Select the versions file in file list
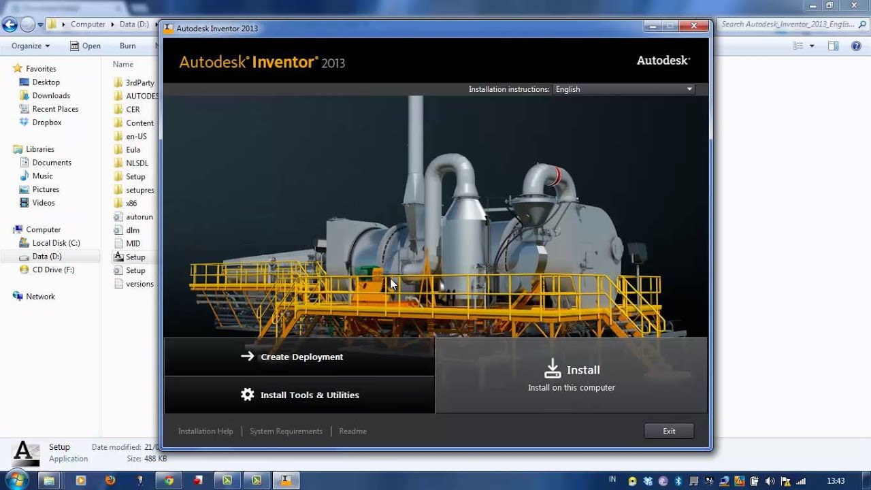The image size is (871, 490). [135, 284]
